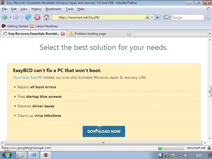Image resolution: width=212 pixels, height=159 pixels.
Task: Click the network tray icon
Action: [x=180, y=155]
